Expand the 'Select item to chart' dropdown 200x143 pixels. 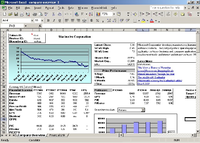(x=143, y=110)
